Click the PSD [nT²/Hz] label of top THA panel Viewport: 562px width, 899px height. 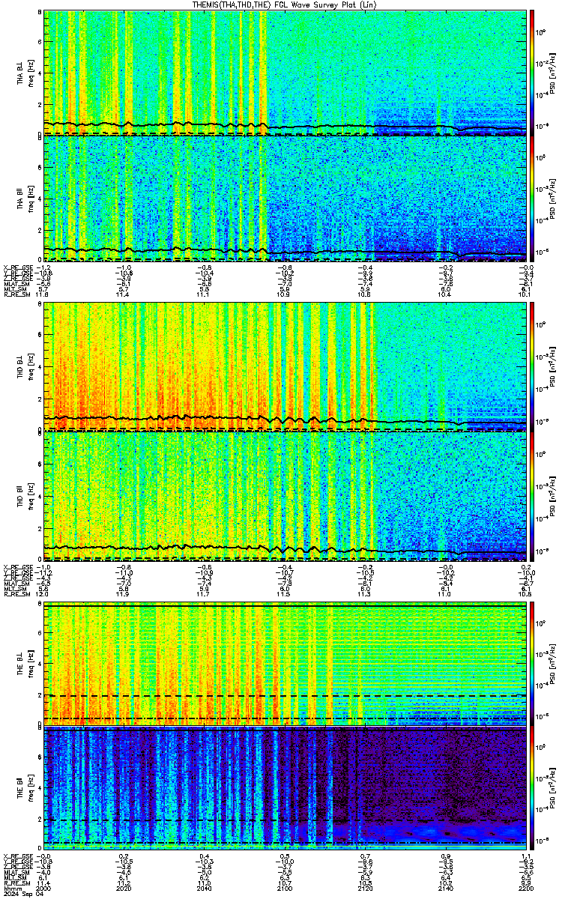pos(554,72)
